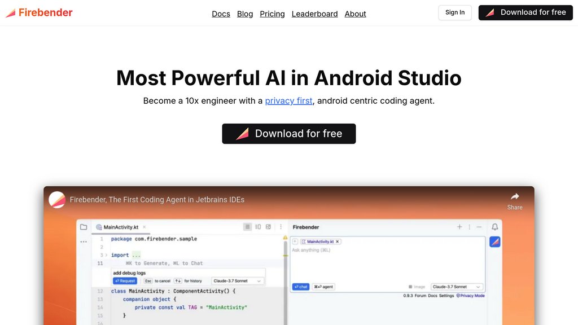This screenshot has width=578, height=325.
Task: Click the blue Request button
Action: (125, 281)
